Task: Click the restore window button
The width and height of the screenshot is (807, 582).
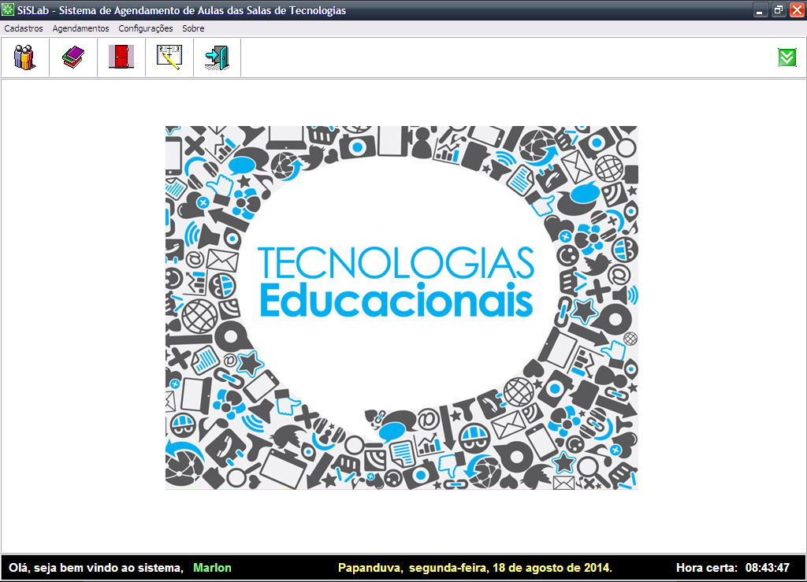Action: (779, 10)
